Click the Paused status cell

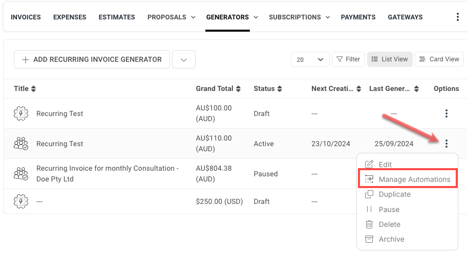266,174
